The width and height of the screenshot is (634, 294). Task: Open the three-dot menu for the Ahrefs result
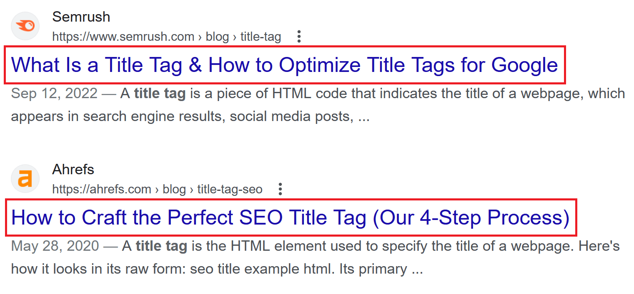point(280,190)
